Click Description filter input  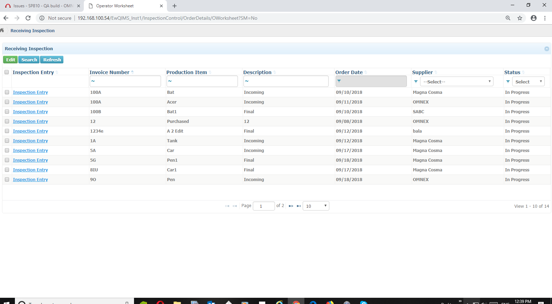[x=286, y=81]
